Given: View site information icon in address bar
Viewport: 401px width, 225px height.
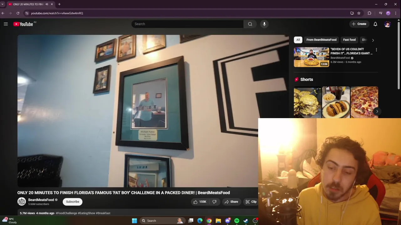Looking at the screenshot, I should click(x=27, y=13).
